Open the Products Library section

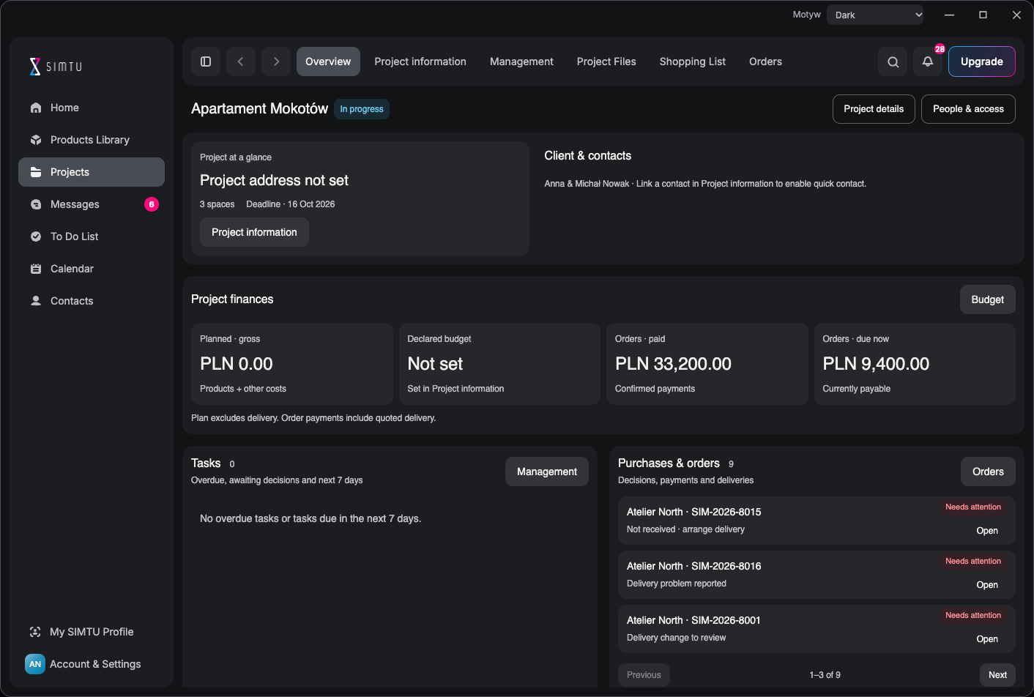click(x=92, y=140)
